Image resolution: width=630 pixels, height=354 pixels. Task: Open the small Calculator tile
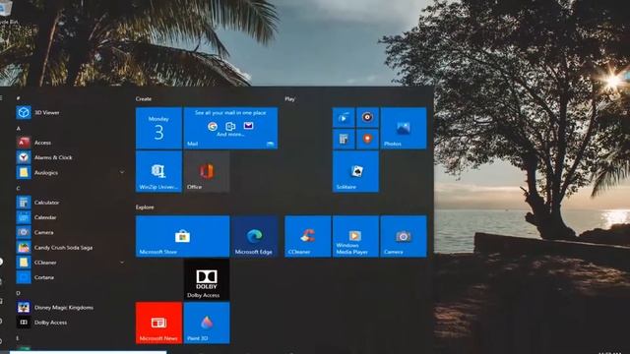[x=344, y=139]
